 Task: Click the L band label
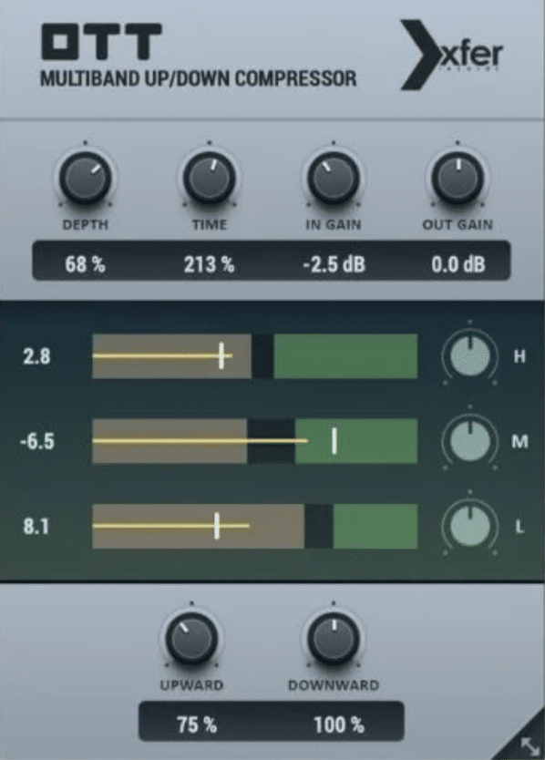[x=519, y=527]
